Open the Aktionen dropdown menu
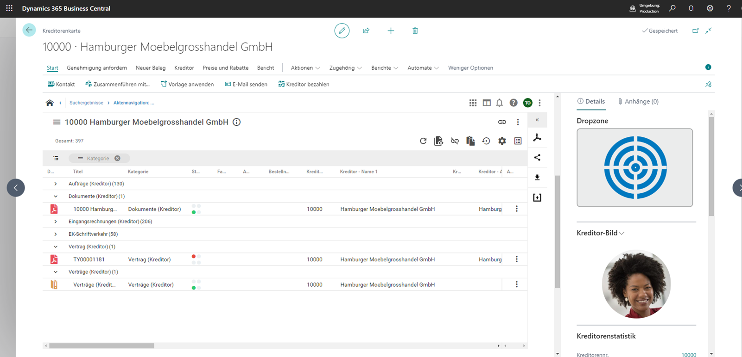Screen dimensions: 742x357 pyautogui.click(x=305, y=68)
